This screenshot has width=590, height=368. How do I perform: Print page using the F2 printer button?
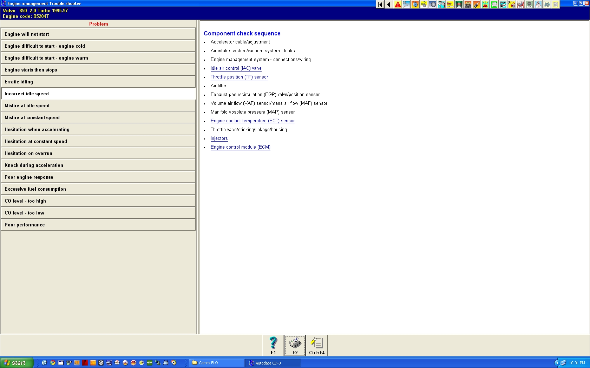tap(295, 345)
